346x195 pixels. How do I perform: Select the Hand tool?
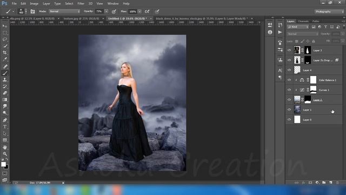coord(5,147)
